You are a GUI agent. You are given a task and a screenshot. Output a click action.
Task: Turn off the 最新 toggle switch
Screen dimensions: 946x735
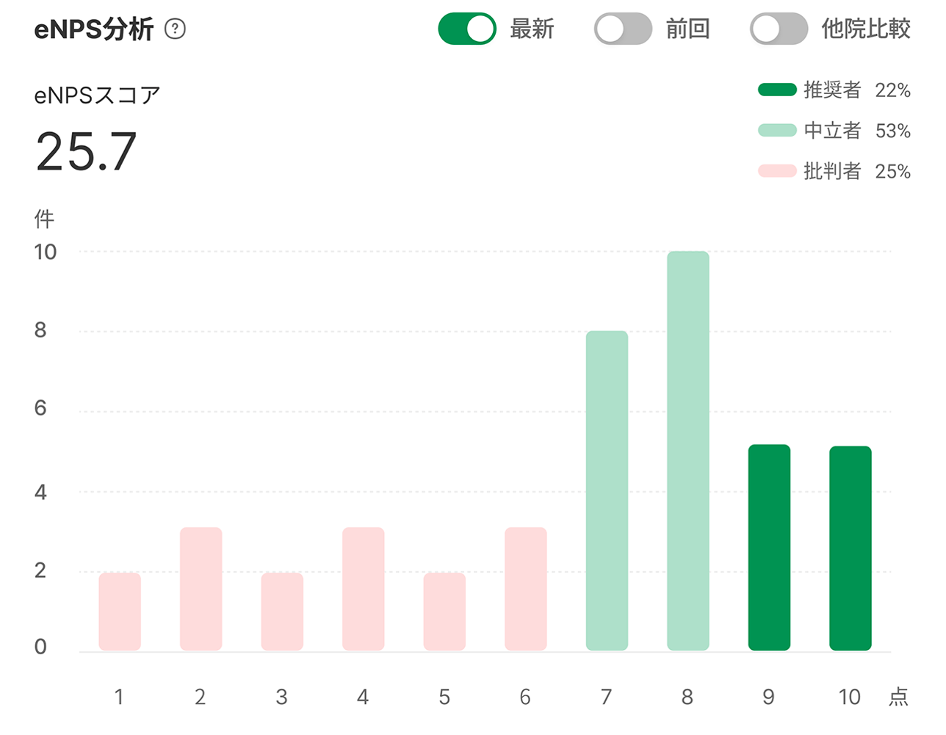(x=467, y=29)
